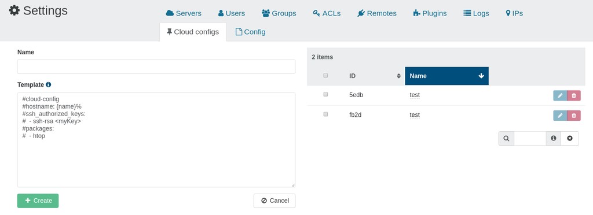Switch to the Groups tab
Image resolution: width=593 pixels, height=215 pixels.
[279, 13]
